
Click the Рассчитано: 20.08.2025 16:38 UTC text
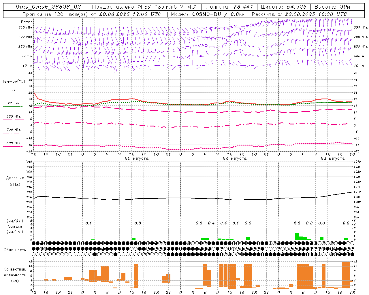(x=299, y=14)
